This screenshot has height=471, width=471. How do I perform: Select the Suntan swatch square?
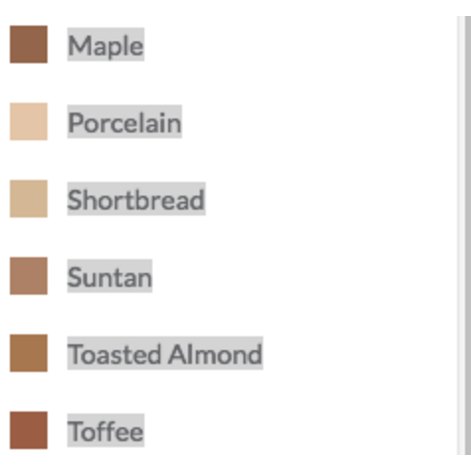click(29, 276)
